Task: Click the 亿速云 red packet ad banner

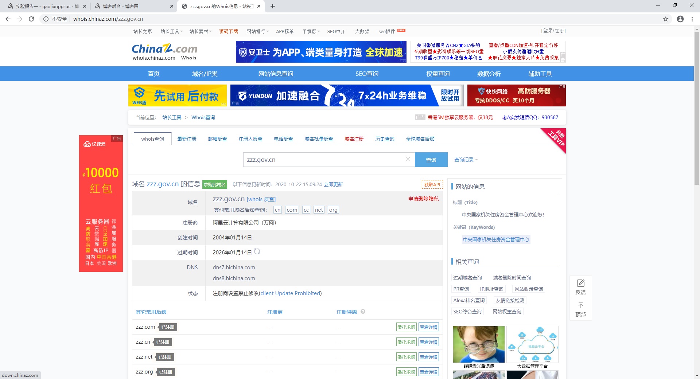Action: pyautogui.click(x=101, y=203)
